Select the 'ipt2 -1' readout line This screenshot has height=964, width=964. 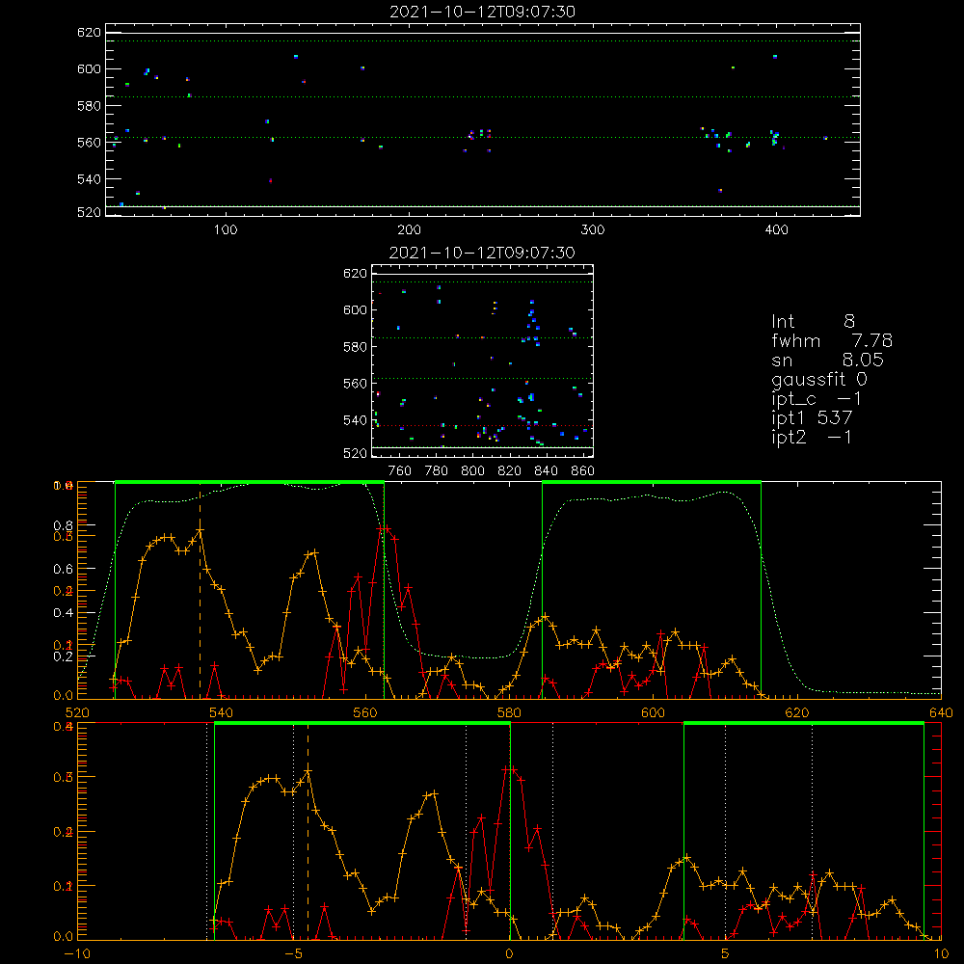click(x=812, y=437)
